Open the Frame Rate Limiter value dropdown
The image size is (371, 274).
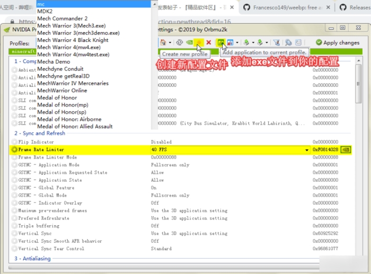click(306, 150)
